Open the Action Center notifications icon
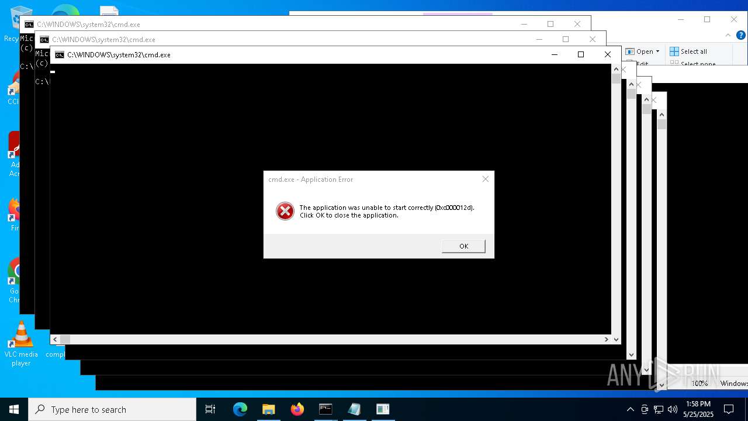The image size is (748, 421). point(729,409)
